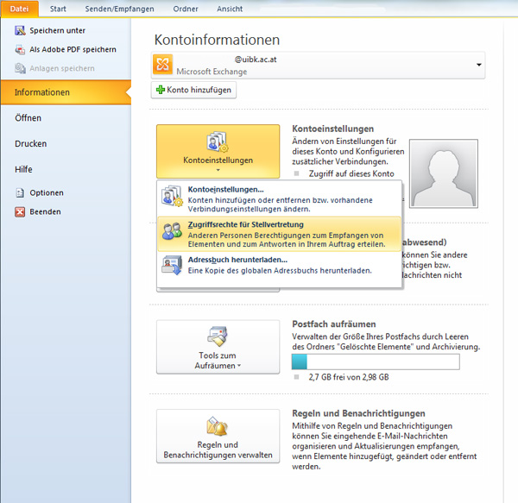Click the Microsoft Exchange account icon

162,65
